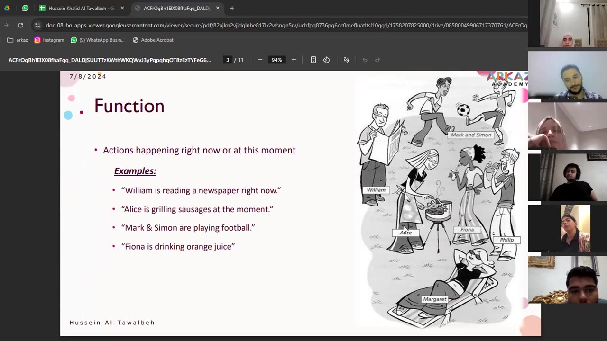Click the 94% zoom level field
Viewport: 607px width, 341px height.
click(x=276, y=60)
